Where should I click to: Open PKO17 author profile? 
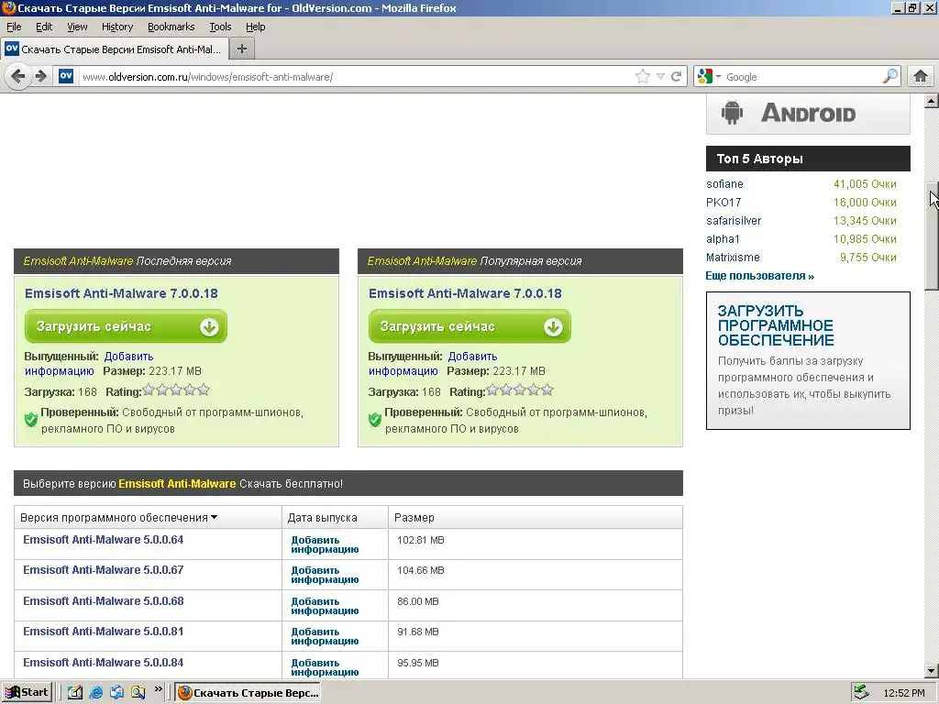pos(724,203)
